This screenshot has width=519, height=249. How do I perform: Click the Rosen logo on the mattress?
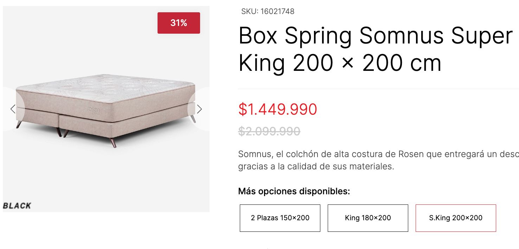point(93,110)
